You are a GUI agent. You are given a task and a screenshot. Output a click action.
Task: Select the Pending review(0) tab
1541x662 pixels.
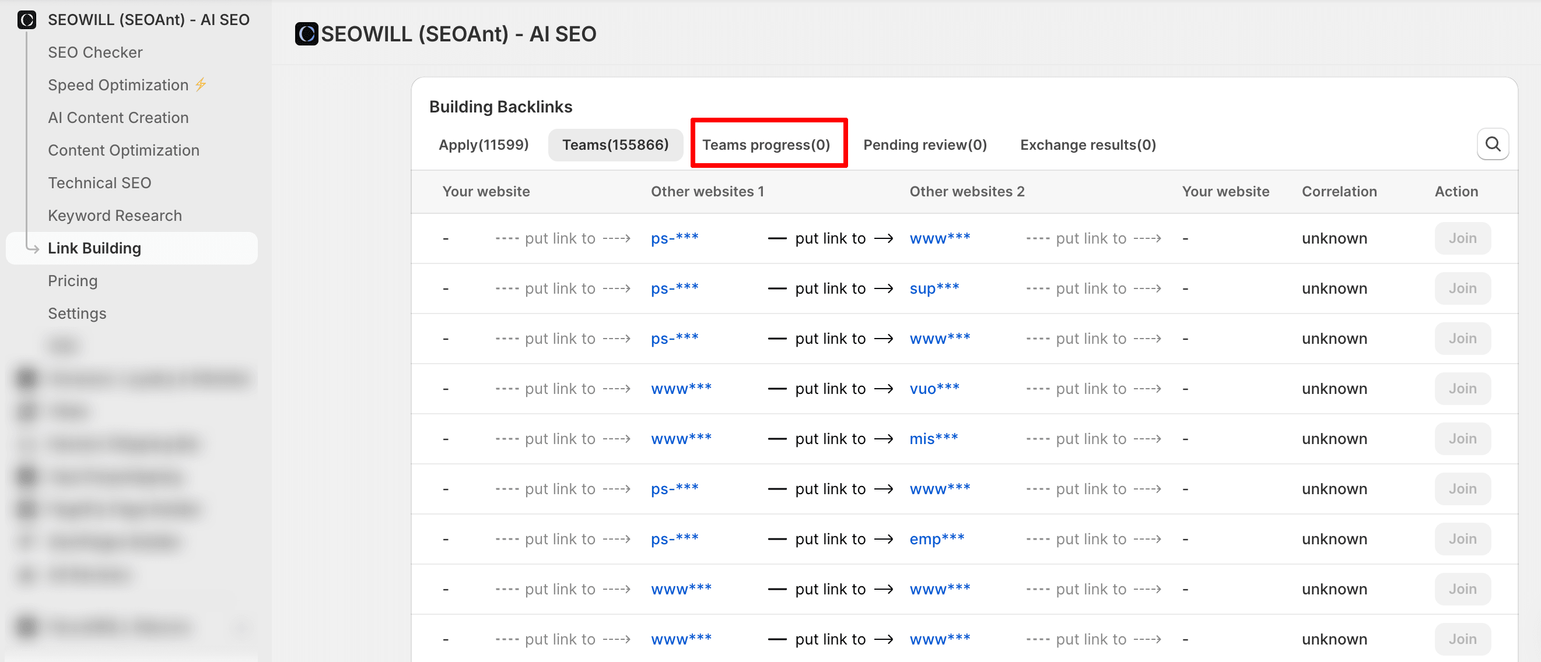click(x=924, y=145)
